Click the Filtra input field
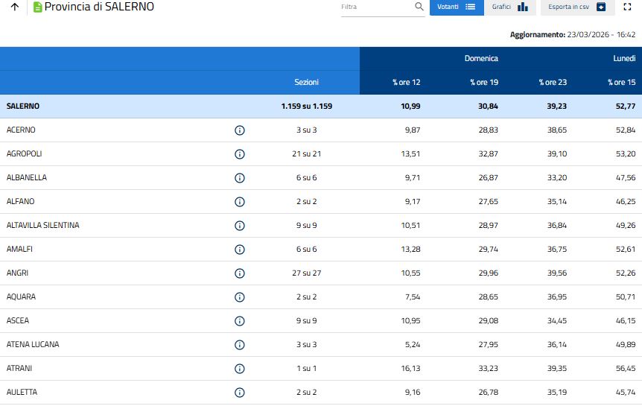 point(376,7)
